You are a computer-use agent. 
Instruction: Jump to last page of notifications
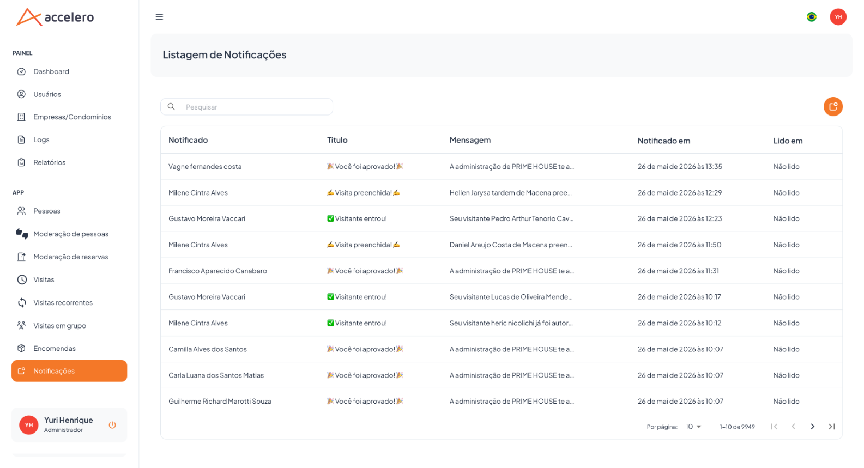click(x=832, y=427)
